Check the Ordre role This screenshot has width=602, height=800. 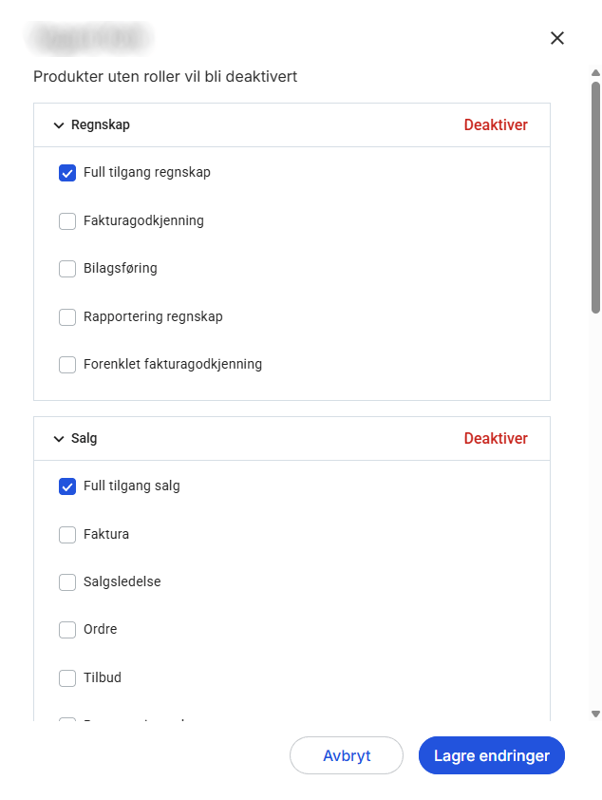(x=67, y=630)
